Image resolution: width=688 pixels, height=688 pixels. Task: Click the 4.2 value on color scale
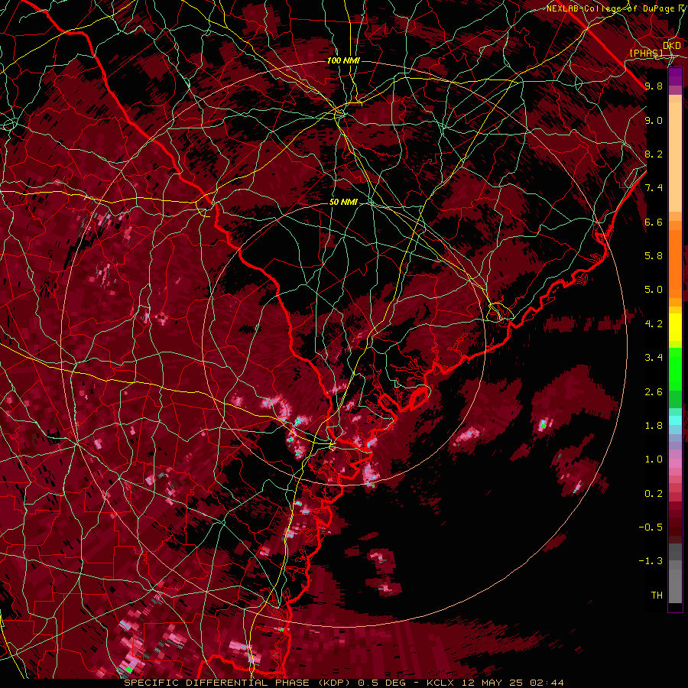654,324
